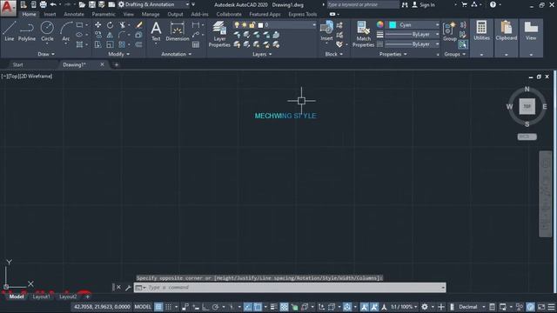Insert a Table from Annotation panel
Screen dimensions: 557x313
[196, 44]
